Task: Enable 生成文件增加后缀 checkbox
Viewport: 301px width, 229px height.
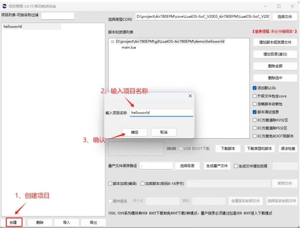Action: [x=236, y=166]
